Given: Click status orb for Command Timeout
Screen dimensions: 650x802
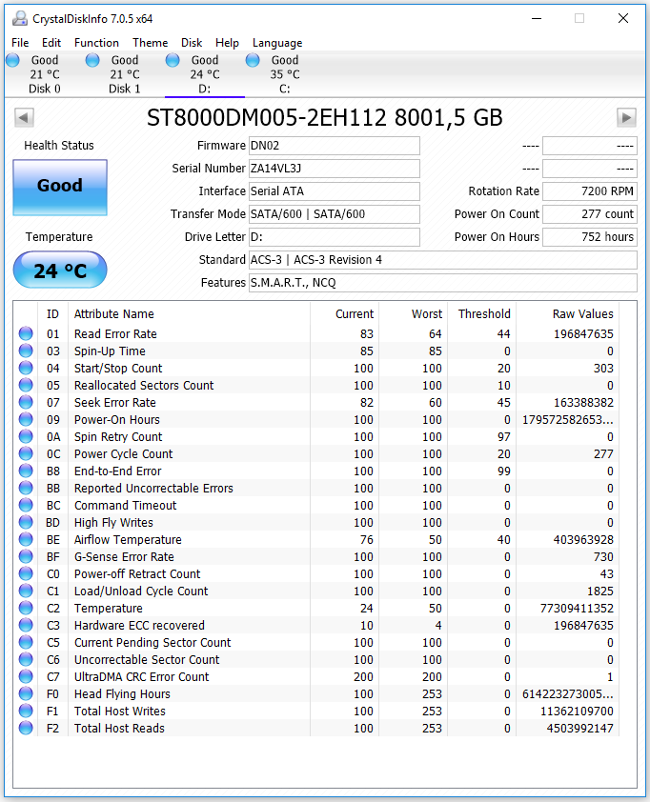Looking at the screenshot, I should (x=26, y=505).
